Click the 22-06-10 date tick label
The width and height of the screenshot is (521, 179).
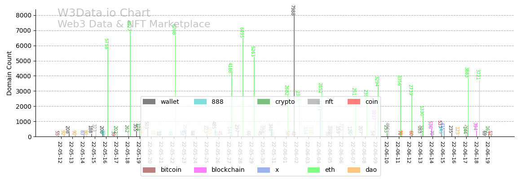(x=386, y=153)
